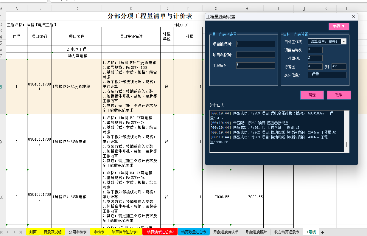Image resolution: width=367 pixels, height=236 pixels.
Task: Click the source 工程量列 input field
Action: coord(255,65)
